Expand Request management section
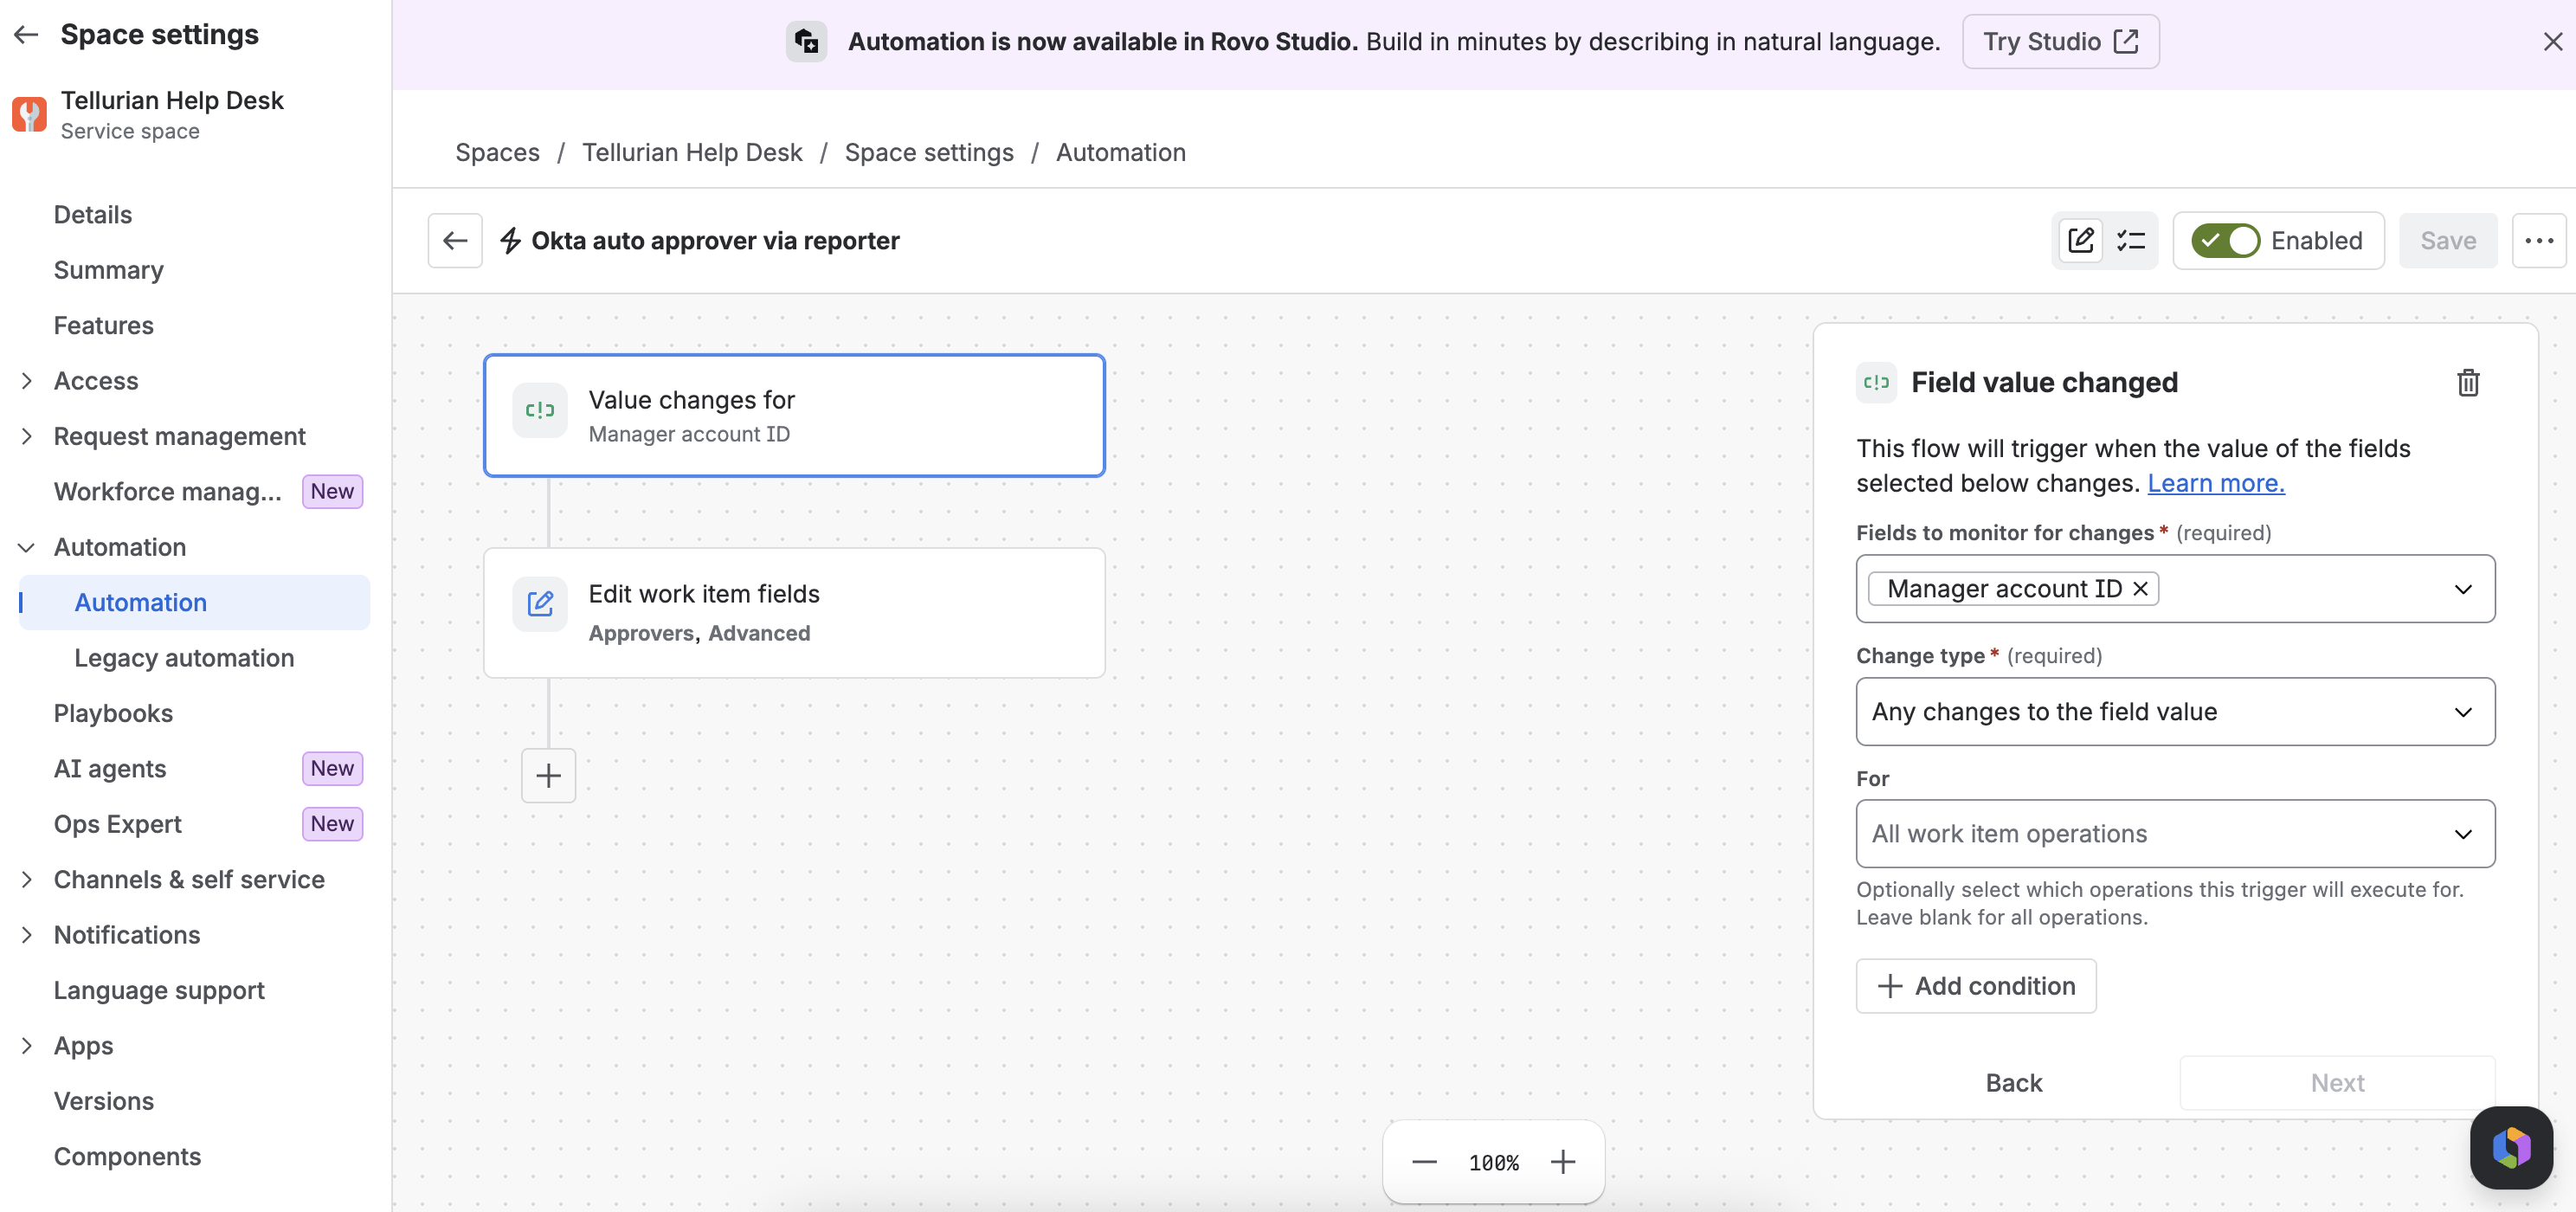This screenshot has height=1212, width=2576. [26, 436]
